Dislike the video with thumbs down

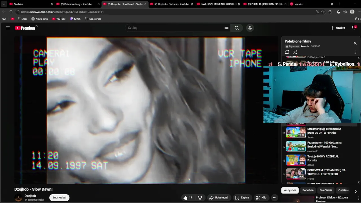click(x=200, y=198)
